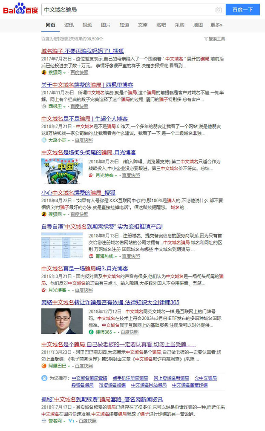
Task: Switch to 资讯 tab
Action: [x=69, y=25]
